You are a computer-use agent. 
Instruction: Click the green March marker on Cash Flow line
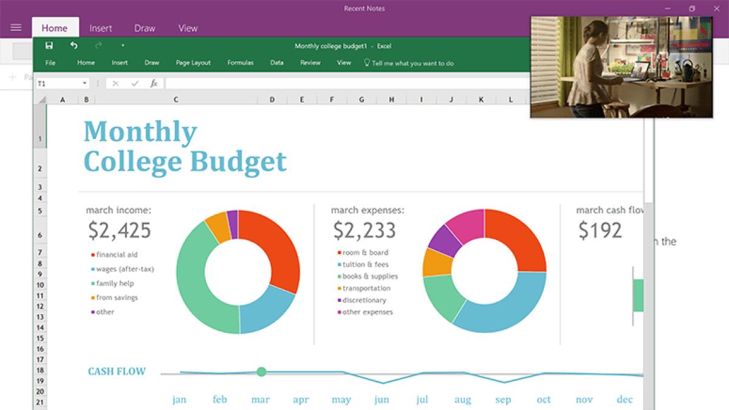click(261, 372)
